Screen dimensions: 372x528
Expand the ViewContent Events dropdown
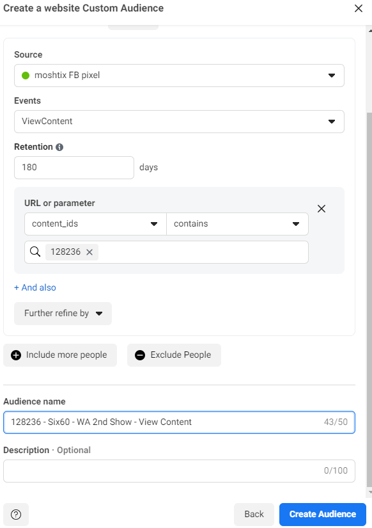(179, 122)
